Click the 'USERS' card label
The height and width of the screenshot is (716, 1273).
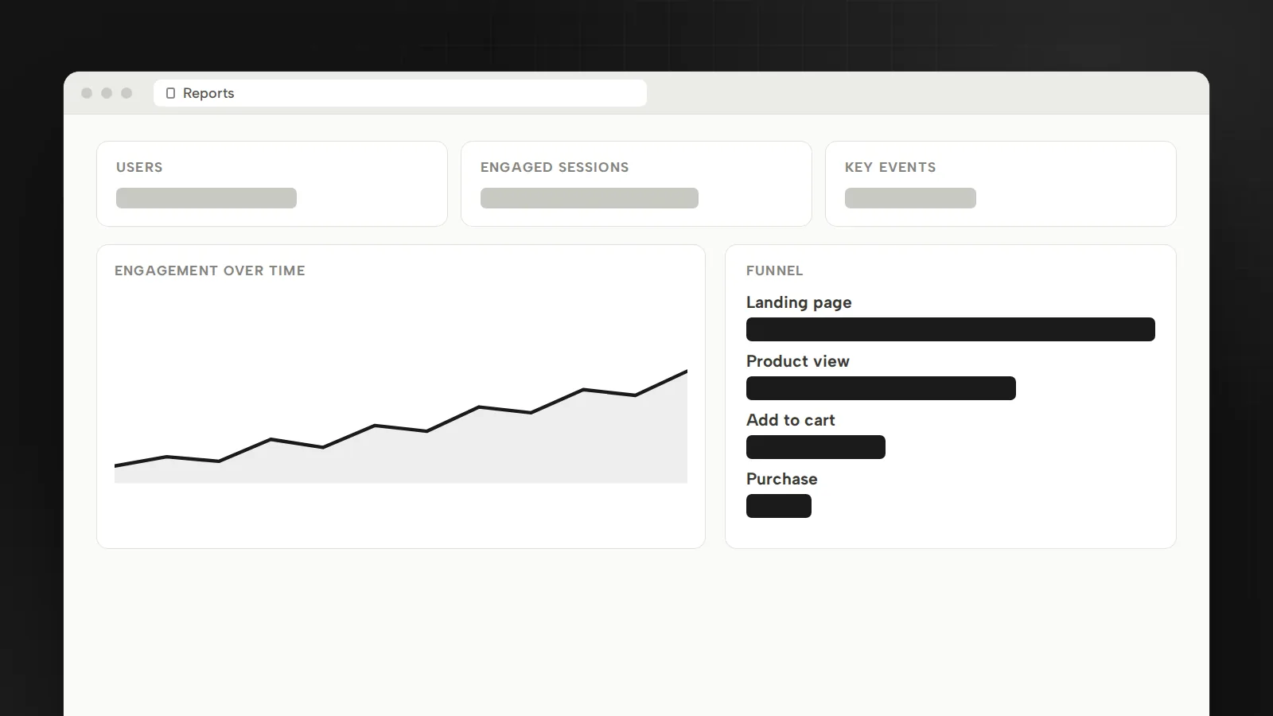coord(139,167)
